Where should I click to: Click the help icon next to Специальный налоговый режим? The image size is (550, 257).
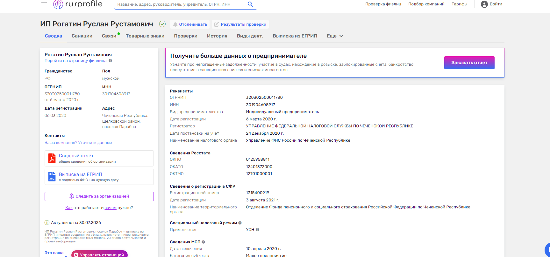tap(240, 223)
